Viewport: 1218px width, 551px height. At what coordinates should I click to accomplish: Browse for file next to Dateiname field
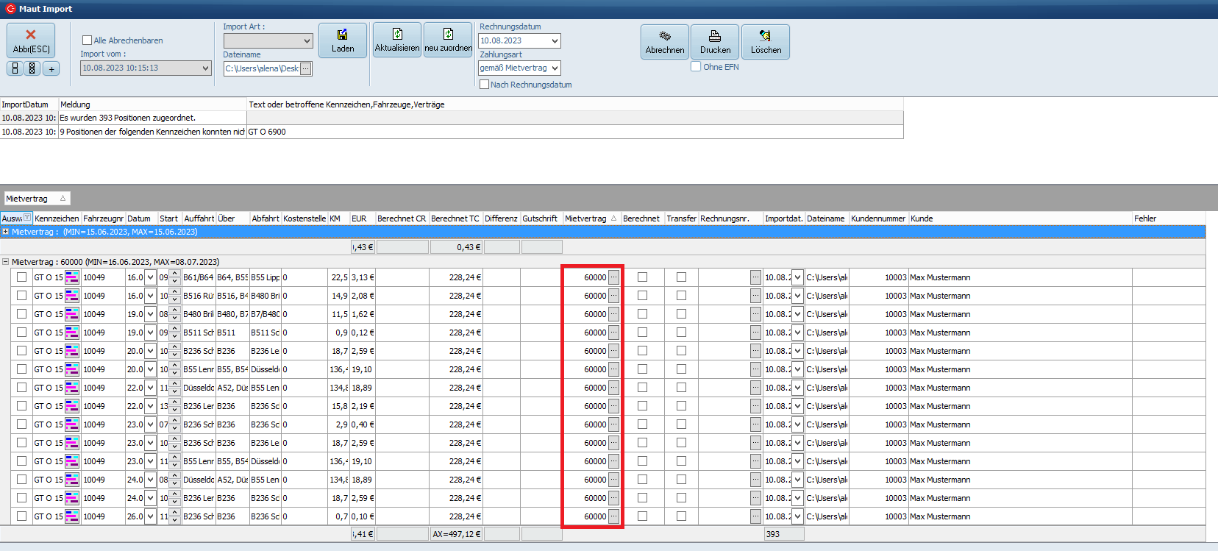pyautogui.click(x=306, y=68)
